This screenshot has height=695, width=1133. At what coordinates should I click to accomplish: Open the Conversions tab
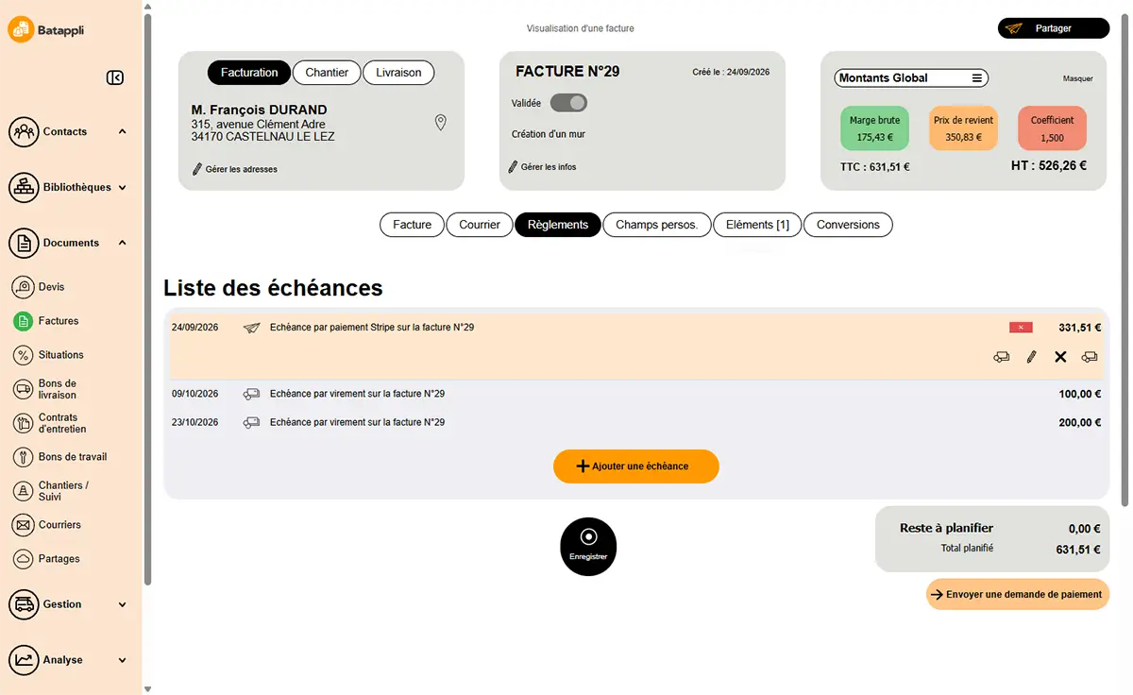(848, 225)
